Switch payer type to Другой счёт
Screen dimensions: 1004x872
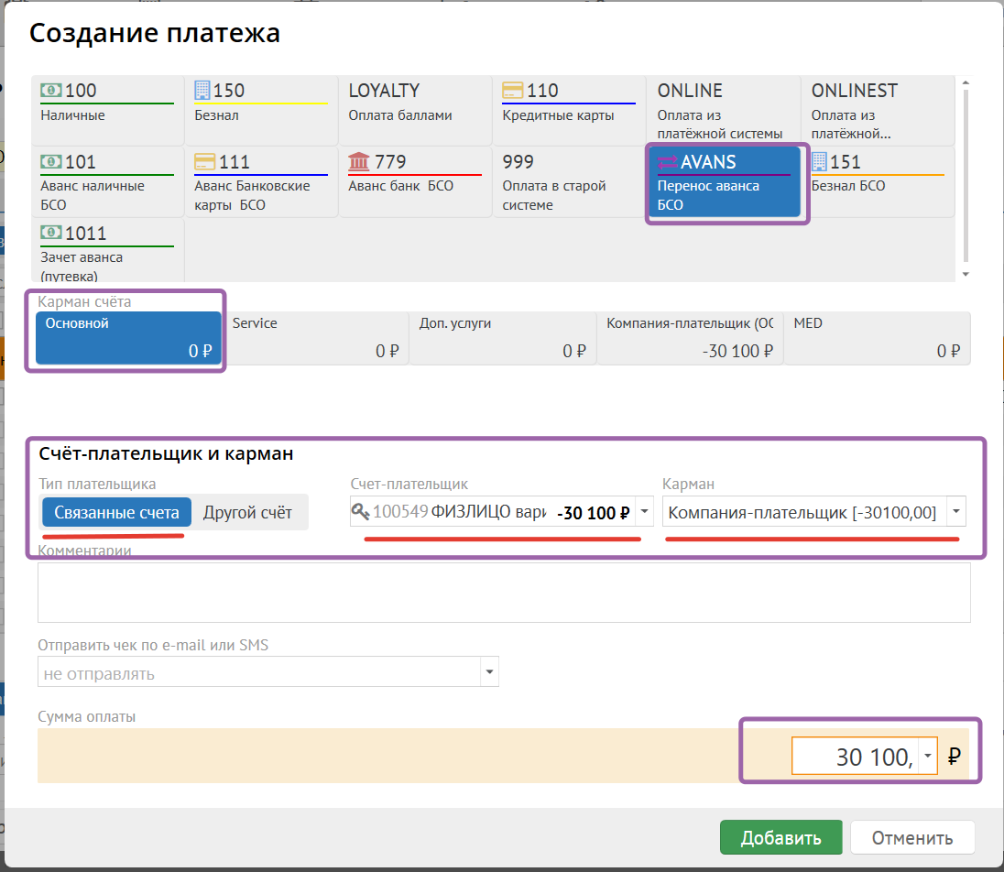click(x=247, y=512)
